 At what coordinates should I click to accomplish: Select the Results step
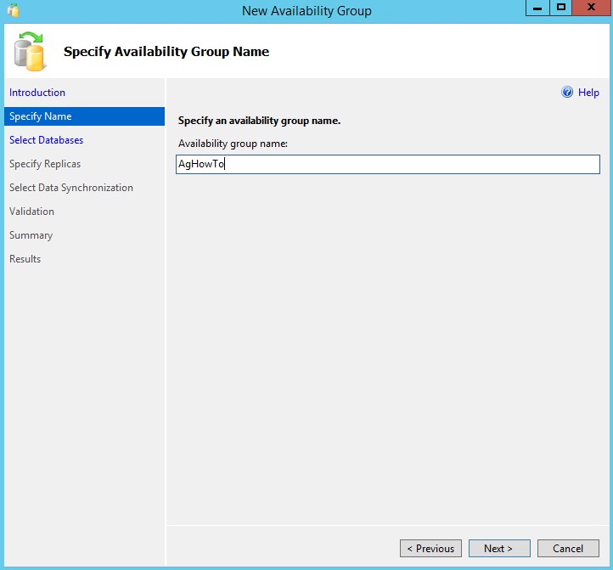25,259
